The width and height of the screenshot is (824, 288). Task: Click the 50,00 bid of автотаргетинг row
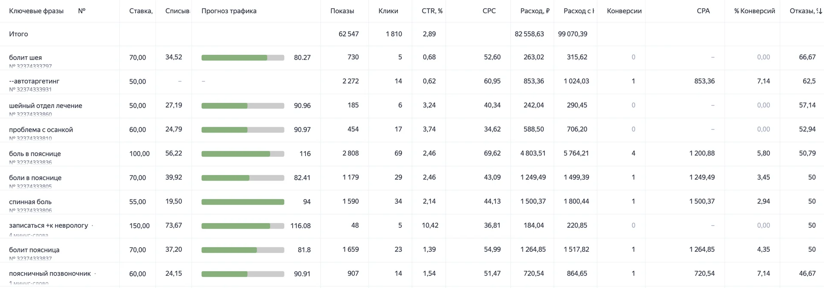coord(137,82)
